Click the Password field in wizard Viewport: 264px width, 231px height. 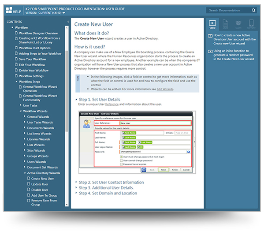tap(153, 152)
